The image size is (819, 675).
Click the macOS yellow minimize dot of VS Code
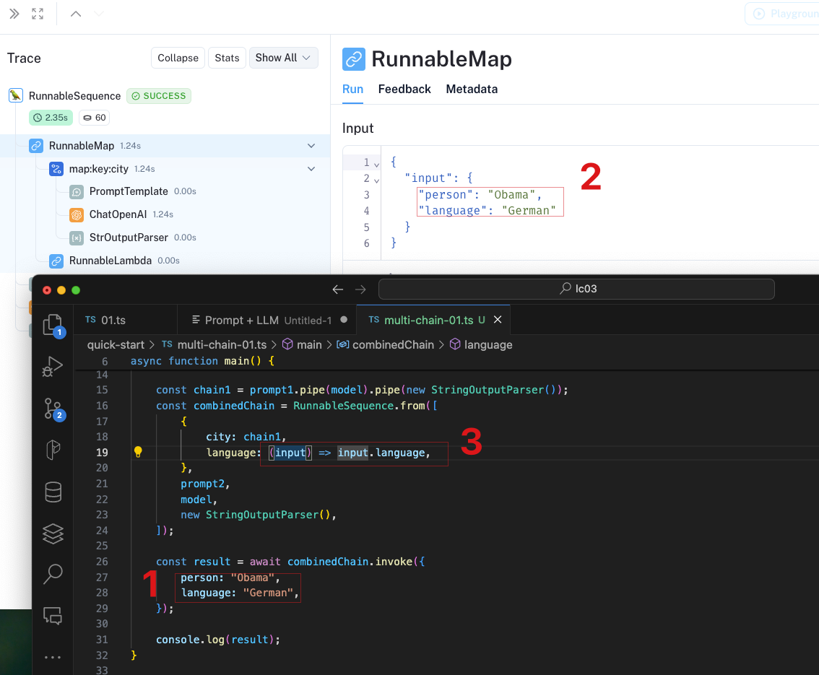tap(61, 290)
